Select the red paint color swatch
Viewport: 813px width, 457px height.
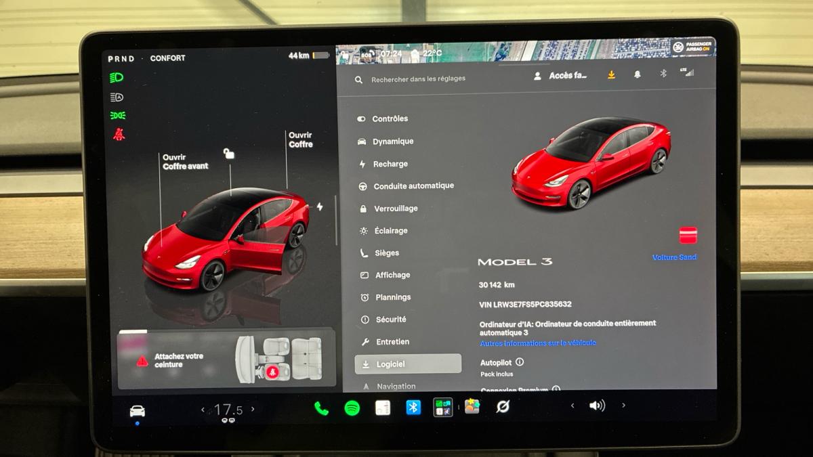688,236
